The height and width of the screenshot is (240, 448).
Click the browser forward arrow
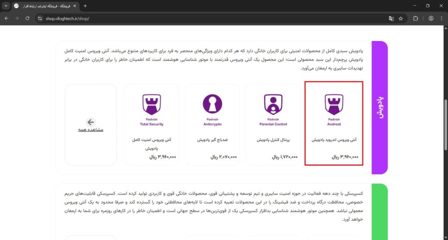pyautogui.click(x=17, y=18)
